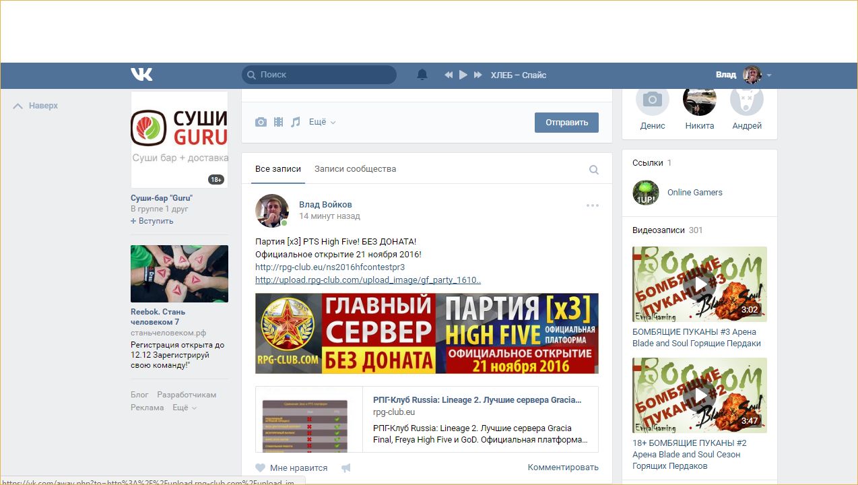Screen dimensions: 858x485
Task: Open Разработчикам footer link
Action: [187, 395]
